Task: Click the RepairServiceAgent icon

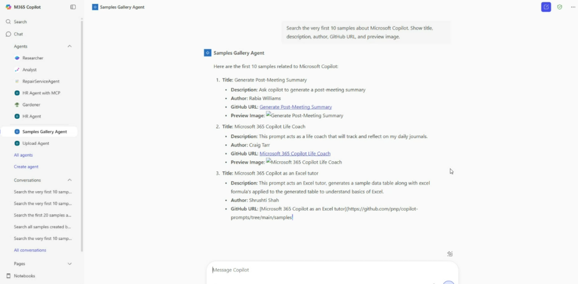Action: pyautogui.click(x=17, y=81)
